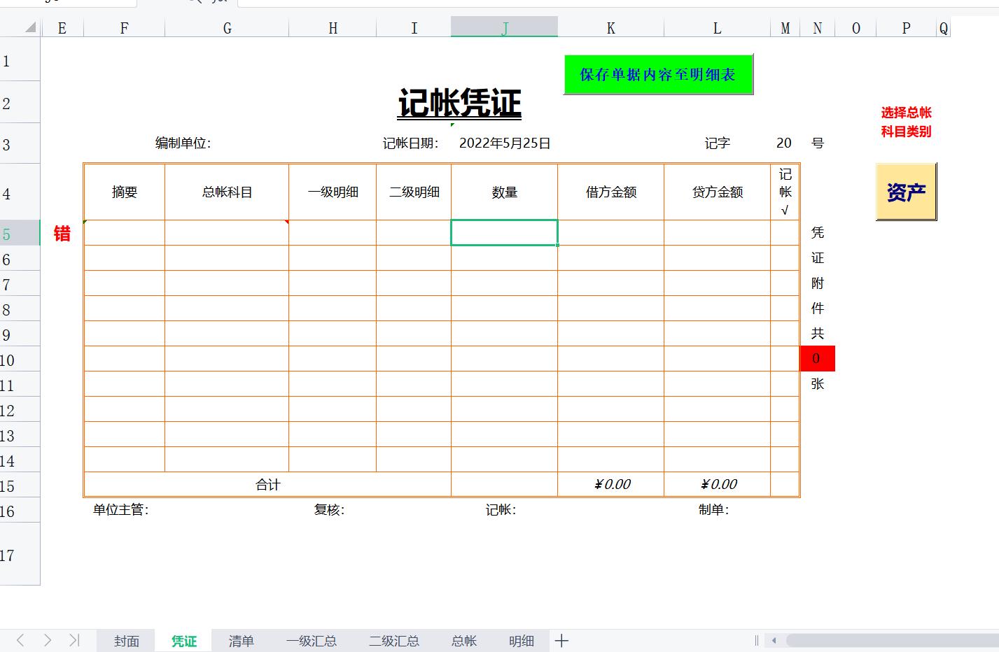Switch to the 一级汇总 sheet tab
This screenshot has width=999, height=652.
(x=312, y=640)
